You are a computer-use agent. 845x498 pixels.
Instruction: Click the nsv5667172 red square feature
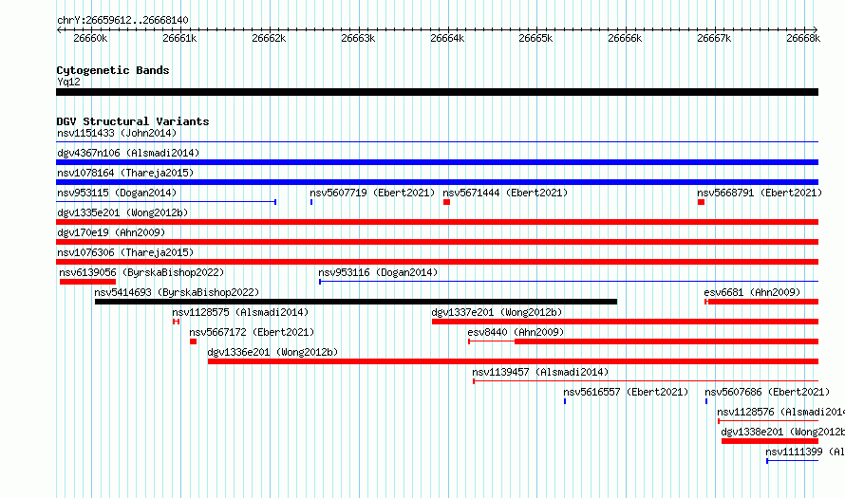(193, 341)
